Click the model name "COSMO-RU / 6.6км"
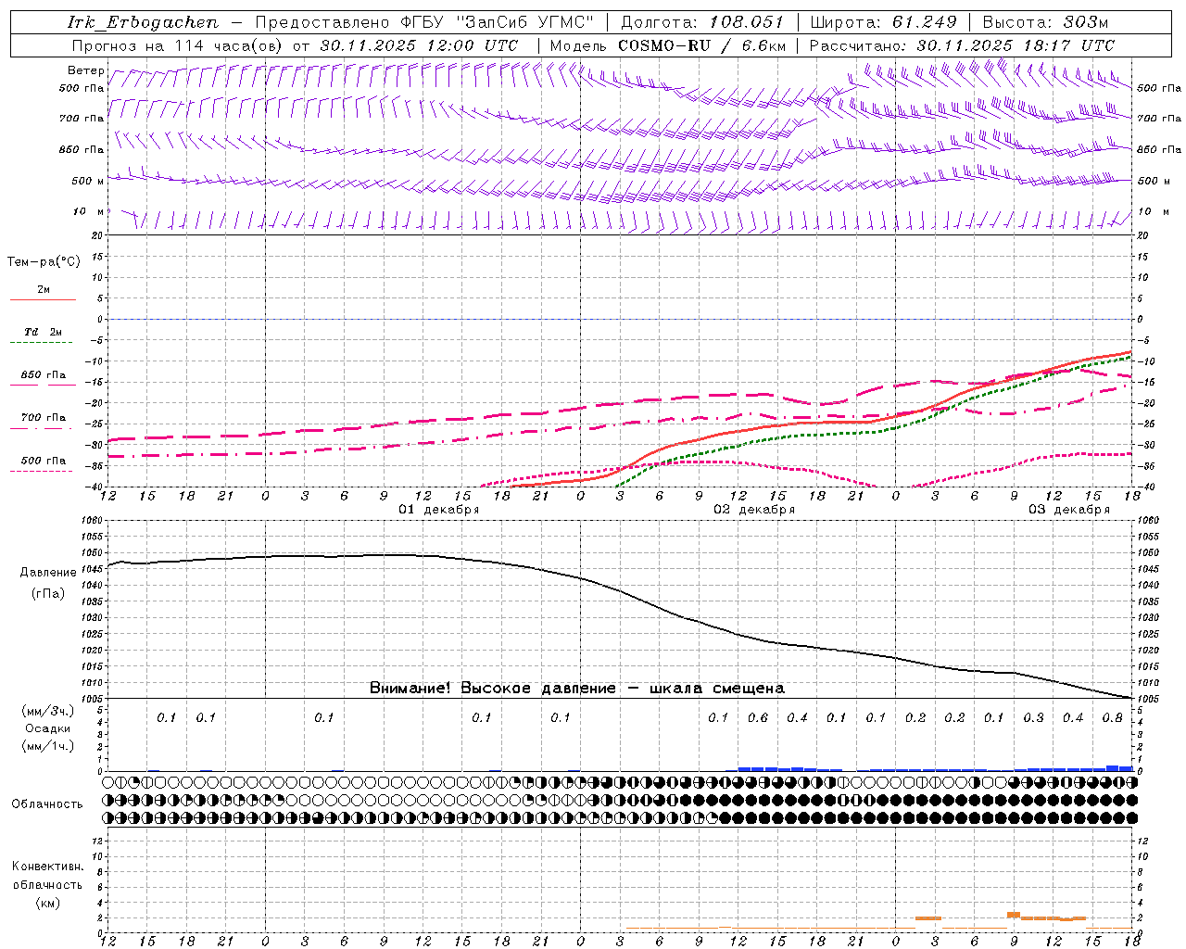The height and width of the screenshot is (949, 1186). [x=702, y=45]
